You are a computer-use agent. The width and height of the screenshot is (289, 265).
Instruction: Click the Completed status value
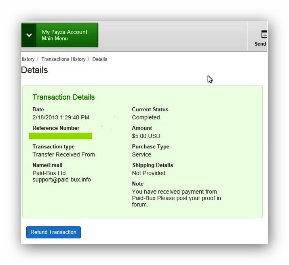tap(146, 117)
